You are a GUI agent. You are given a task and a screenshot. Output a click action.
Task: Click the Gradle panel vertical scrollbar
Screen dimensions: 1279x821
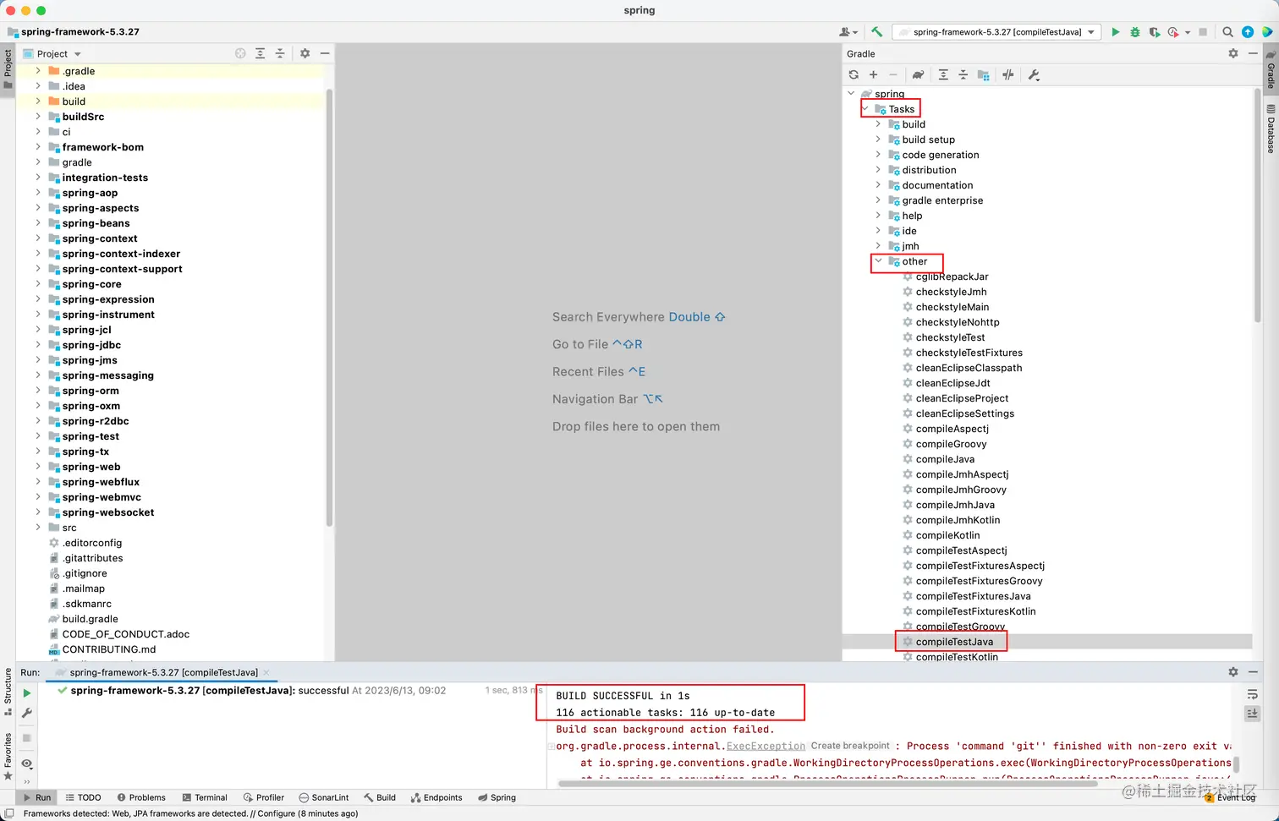(x=1258, y=207)
